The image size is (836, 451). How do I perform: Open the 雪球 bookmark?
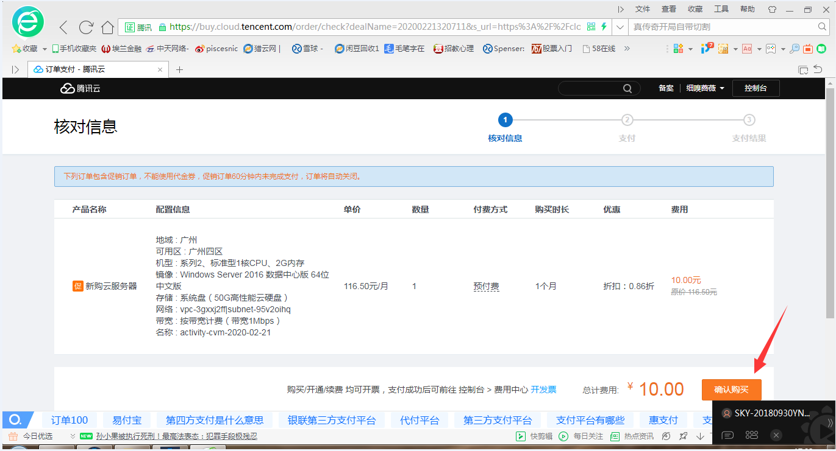point(308,49)
